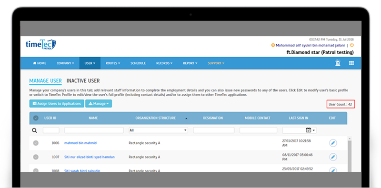Open the Report dropdown menu

point(190,63)
